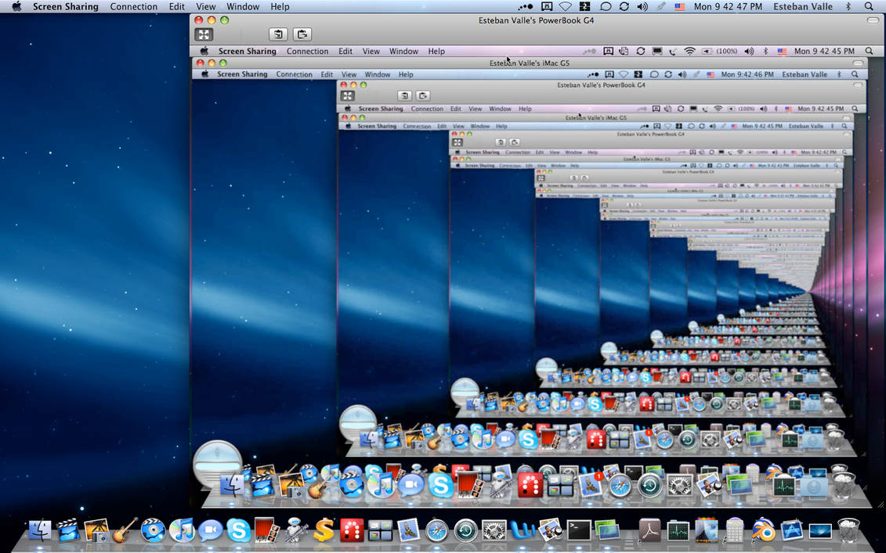Open iPhoto in the outermost bottom dock

(96, 531)
